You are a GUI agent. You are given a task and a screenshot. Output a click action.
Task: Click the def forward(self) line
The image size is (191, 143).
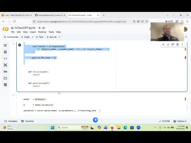pyautogui.click(x=38, y=72)
